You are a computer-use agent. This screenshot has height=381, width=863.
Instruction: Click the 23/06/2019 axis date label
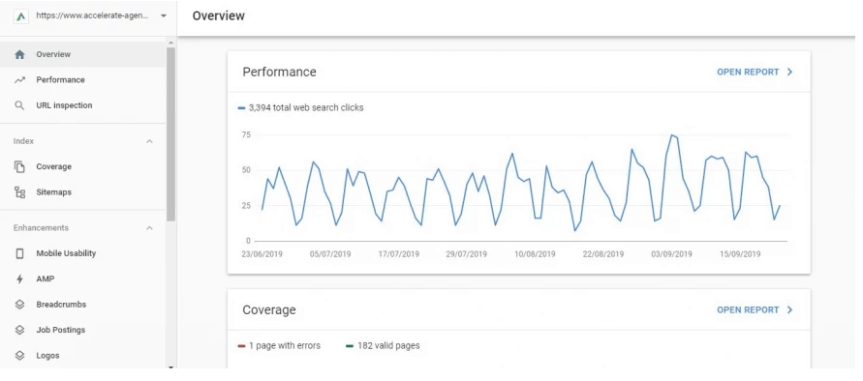262,254
